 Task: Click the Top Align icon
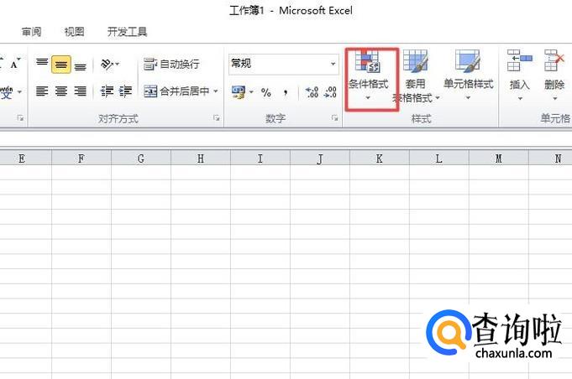coord(42,62)
